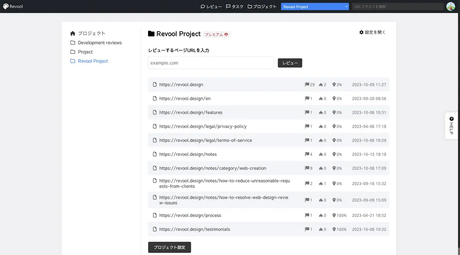
Task: Click the page icon beside revool.design/process
Action: point(155,215)
